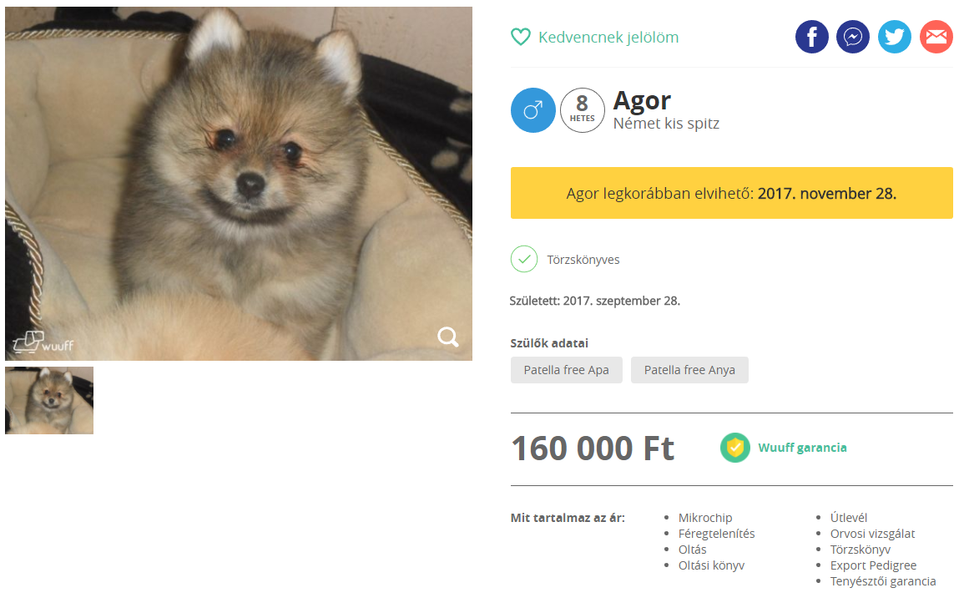Click the blue male gender icon
The height and width of the screenshot is (603, 959).
pos(533,110)
